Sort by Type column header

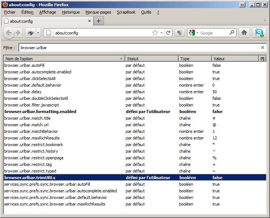(195, 59)
